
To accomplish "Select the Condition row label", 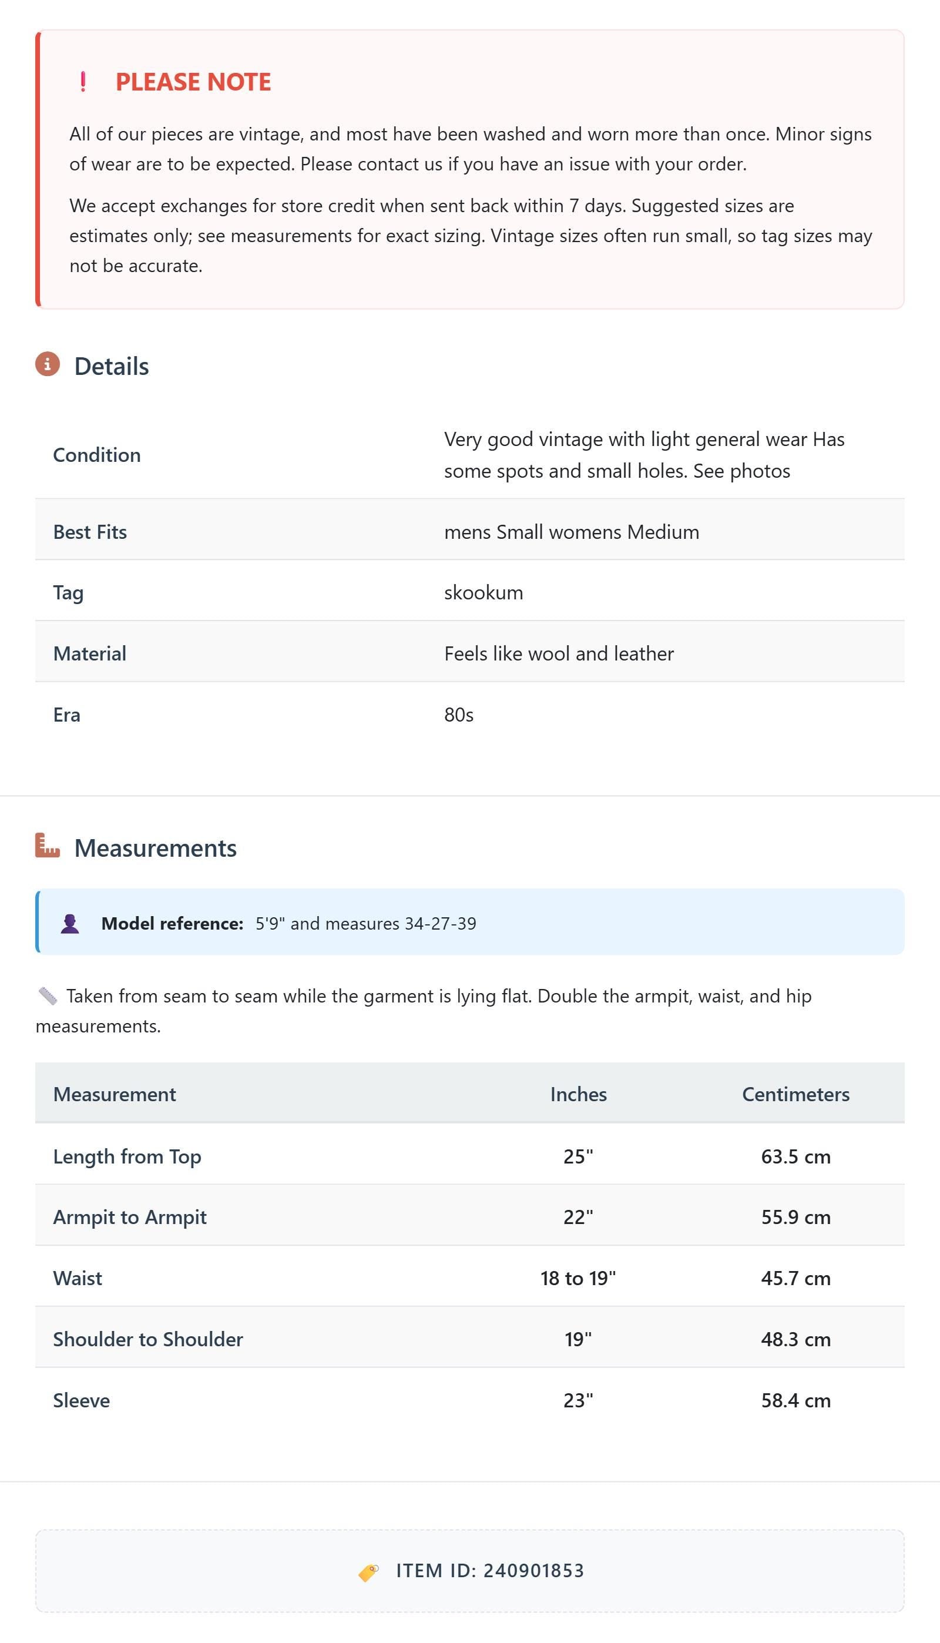I will click(x=97, y=455).
